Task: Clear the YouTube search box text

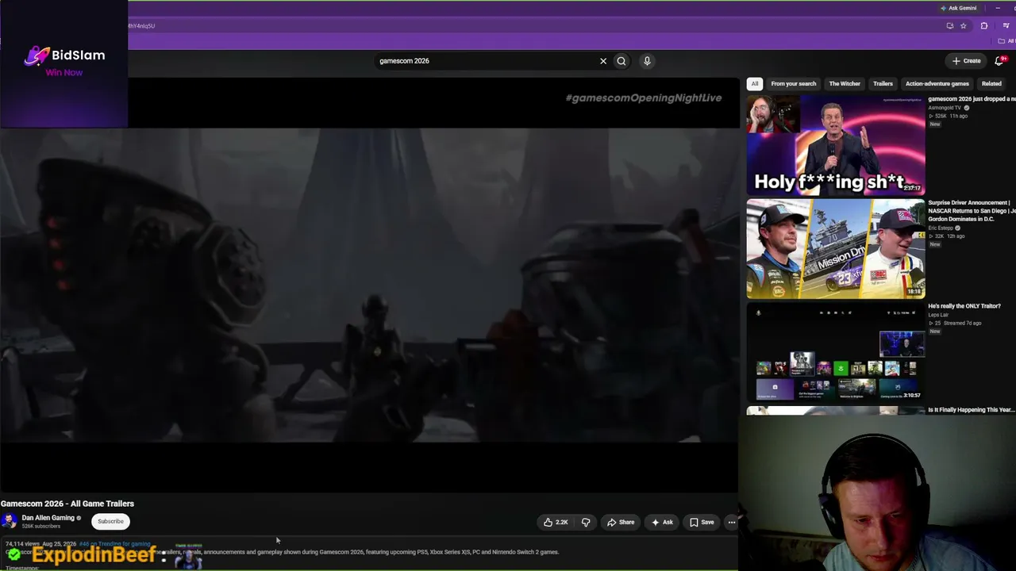Action: pyautogui.click(x=603, y=61)
